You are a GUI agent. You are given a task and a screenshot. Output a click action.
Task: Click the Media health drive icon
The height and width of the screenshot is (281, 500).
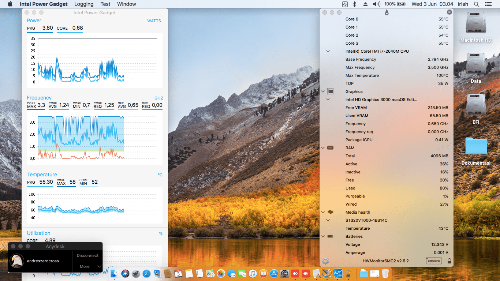click(330, 212)
